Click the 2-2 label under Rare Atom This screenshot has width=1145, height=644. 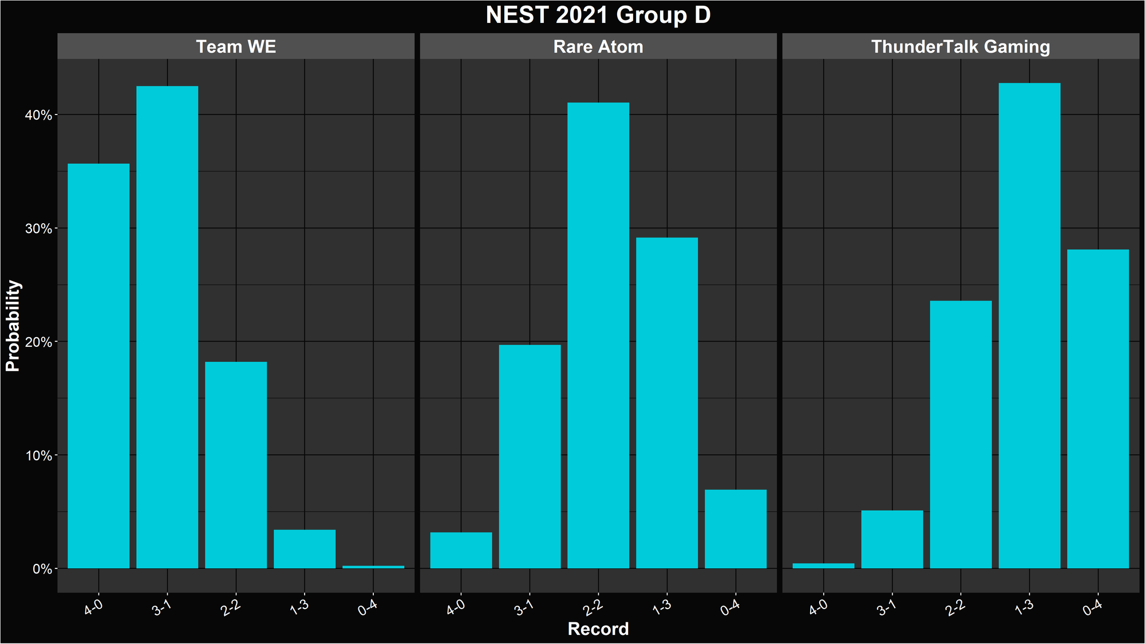pos(594,608)
